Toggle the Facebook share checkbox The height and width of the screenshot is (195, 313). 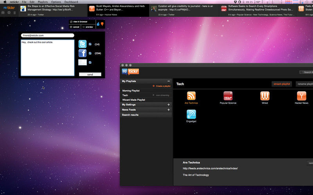[90, 53]
